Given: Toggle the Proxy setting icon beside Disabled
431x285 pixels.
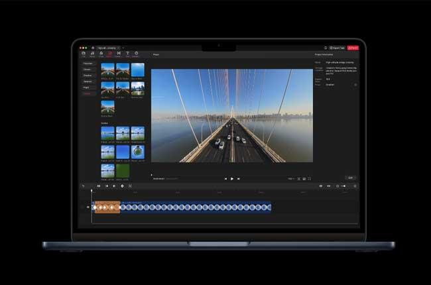Looking at the screenshot, I should click(355, 85).
